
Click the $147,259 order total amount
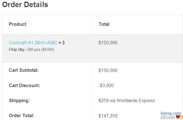coord(108,116)
